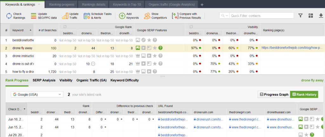This screenshot has width=325, height=137.
Task: Open the Rank Progress sub-tab
Action: pos(17,80)
